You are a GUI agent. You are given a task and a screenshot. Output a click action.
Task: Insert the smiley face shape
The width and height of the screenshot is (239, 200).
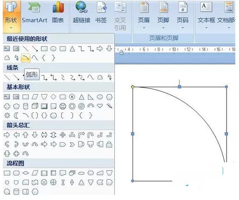(63, 106)
